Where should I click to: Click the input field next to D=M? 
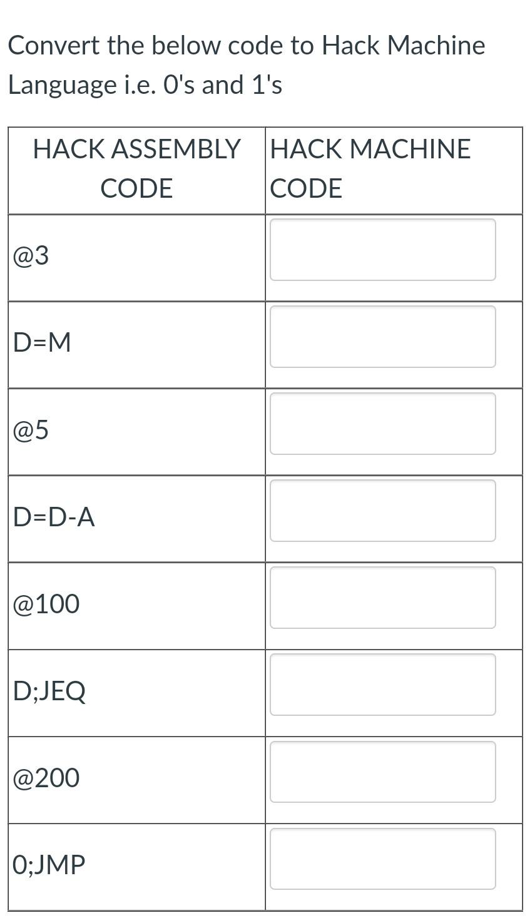click(382, 337)
